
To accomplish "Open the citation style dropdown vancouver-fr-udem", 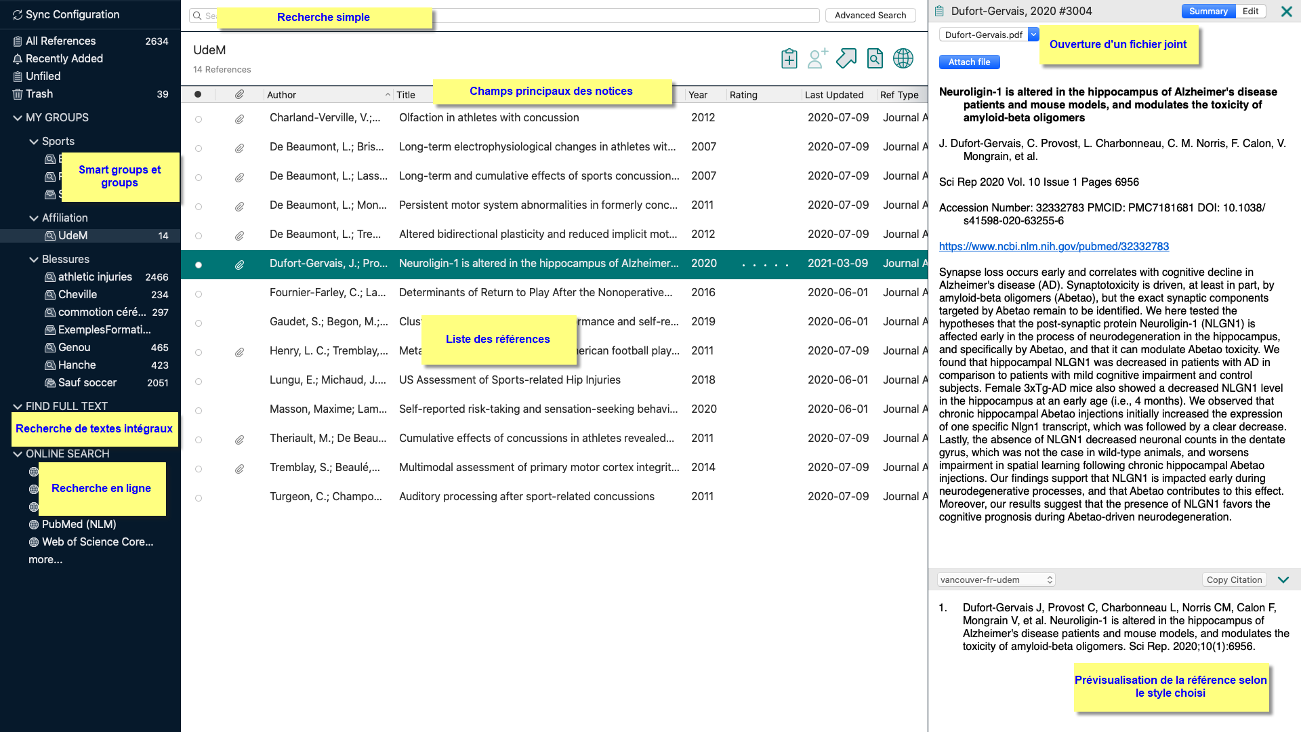I will [995, 579].
